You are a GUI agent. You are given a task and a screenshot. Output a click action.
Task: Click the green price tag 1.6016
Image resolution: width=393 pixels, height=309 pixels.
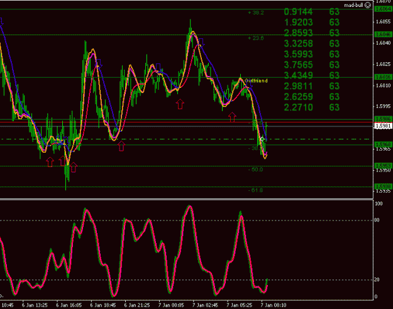tap(383, 77)
